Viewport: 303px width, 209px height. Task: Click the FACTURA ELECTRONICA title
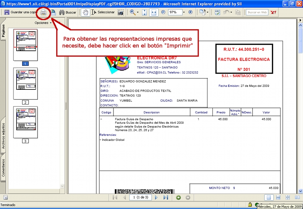point(244,59)
